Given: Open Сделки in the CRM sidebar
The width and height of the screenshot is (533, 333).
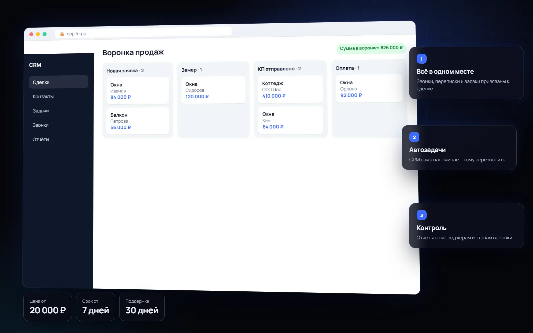Looking at the screenshot, I should [59, 82].
